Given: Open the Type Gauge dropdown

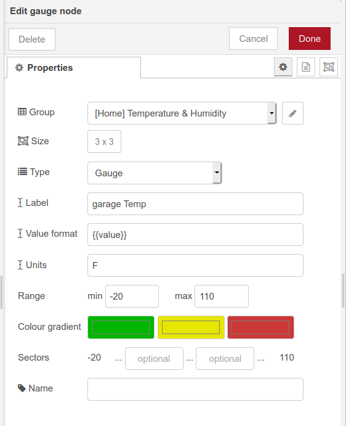Looking at the screenshot, I should coord(155,173).
